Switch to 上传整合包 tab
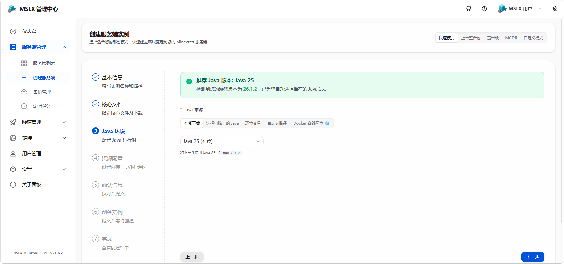The height and width of the screenshot is (264, 564). tap(471, 38)
